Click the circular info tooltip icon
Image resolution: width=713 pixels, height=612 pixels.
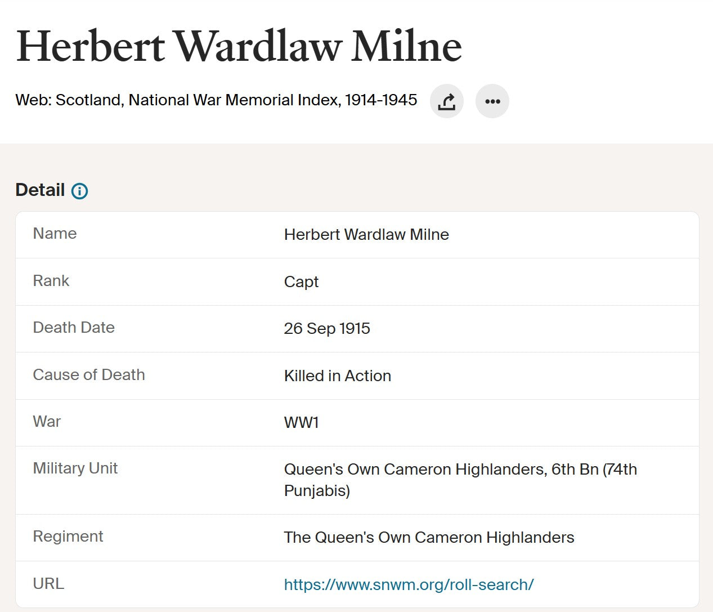80,191
